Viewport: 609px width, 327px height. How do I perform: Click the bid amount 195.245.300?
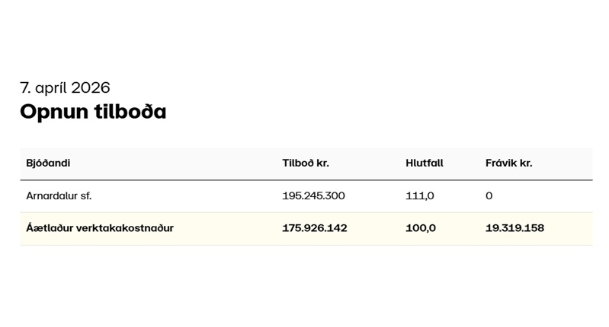coord(313,195)
